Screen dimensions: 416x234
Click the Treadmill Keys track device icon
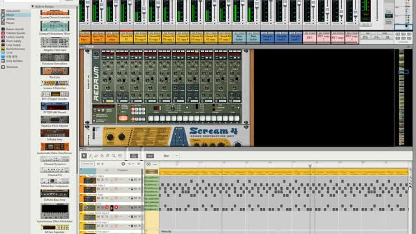[x=89, y=181]
